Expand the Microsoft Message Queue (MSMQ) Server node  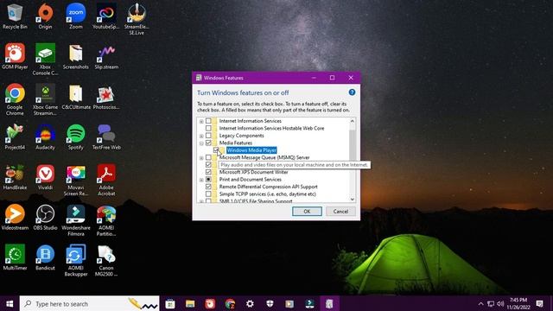pos(201,158)
